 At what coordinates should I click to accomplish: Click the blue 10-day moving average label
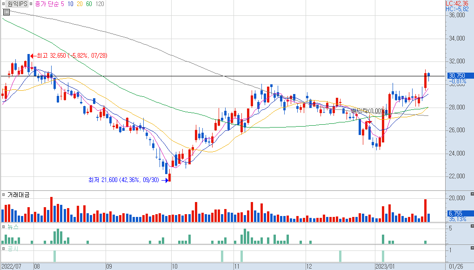coord(70,4)
